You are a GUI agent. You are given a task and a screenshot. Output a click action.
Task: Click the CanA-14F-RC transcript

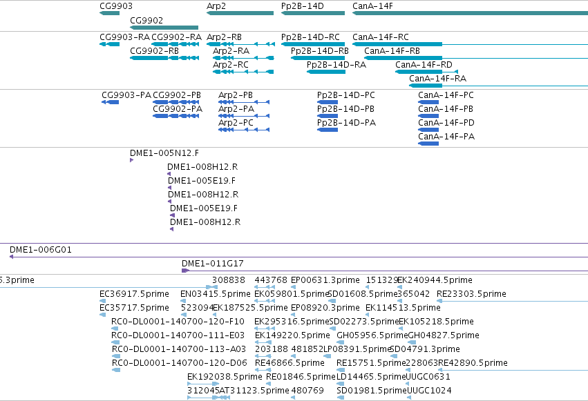[x=471, y=44]
